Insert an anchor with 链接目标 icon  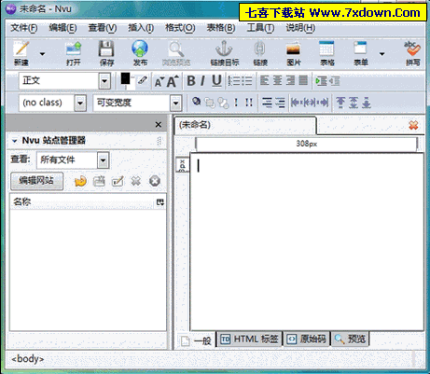point(224,49)
